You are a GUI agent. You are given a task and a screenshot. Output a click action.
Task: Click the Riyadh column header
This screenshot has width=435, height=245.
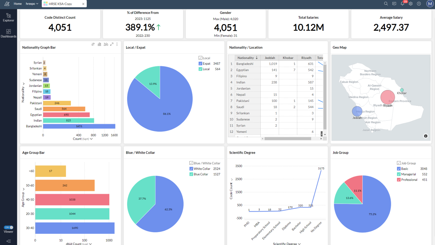click(x=306, y=58)
